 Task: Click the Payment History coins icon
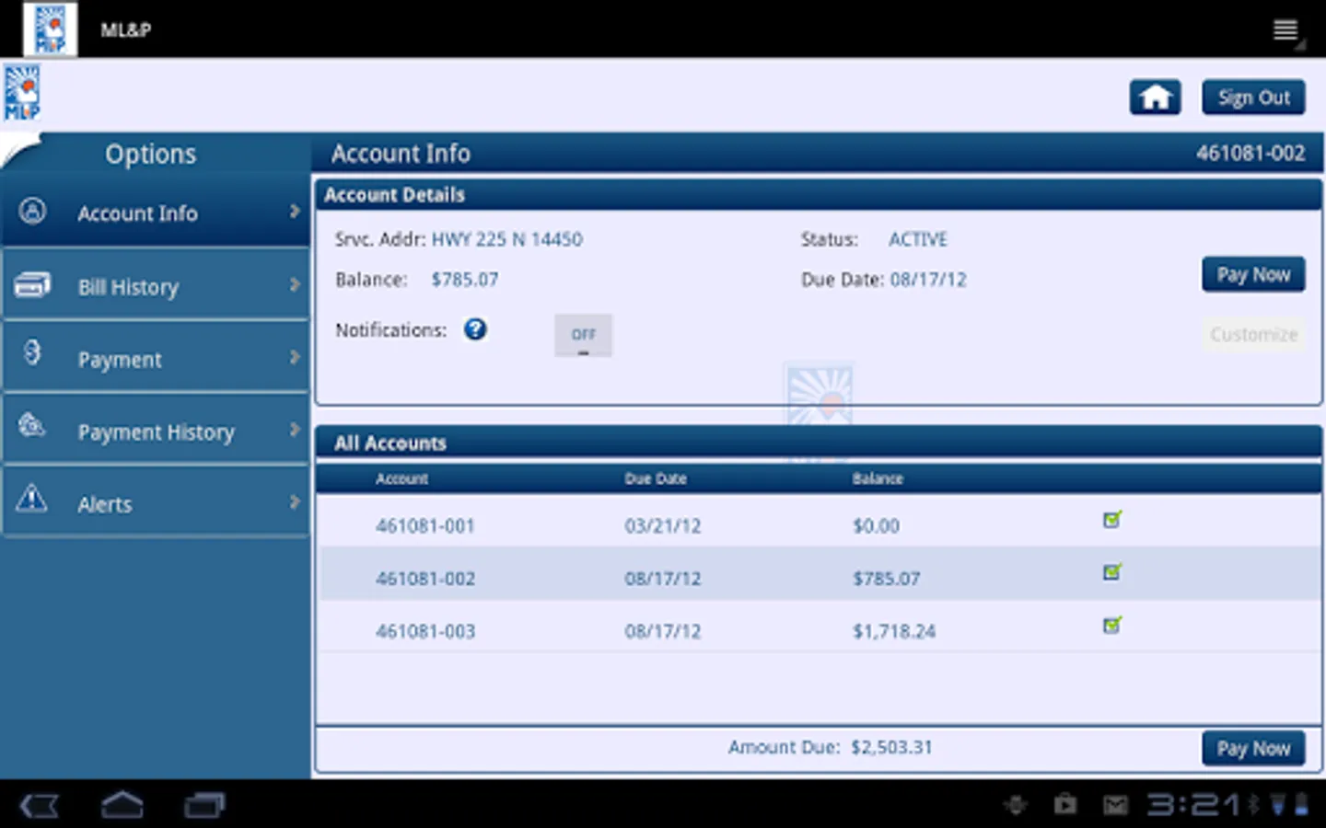[x=32, y=425]
